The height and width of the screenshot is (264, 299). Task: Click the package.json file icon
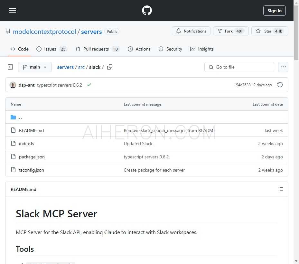(13, 156)
